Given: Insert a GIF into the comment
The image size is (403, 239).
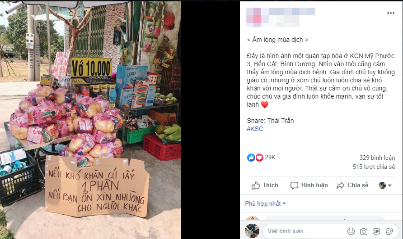Looking at the screenshot, I should (x=376, y=231).
